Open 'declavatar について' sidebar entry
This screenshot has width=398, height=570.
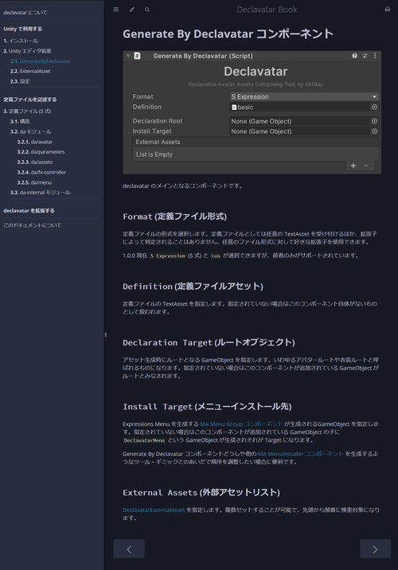[x=25, y=13]
